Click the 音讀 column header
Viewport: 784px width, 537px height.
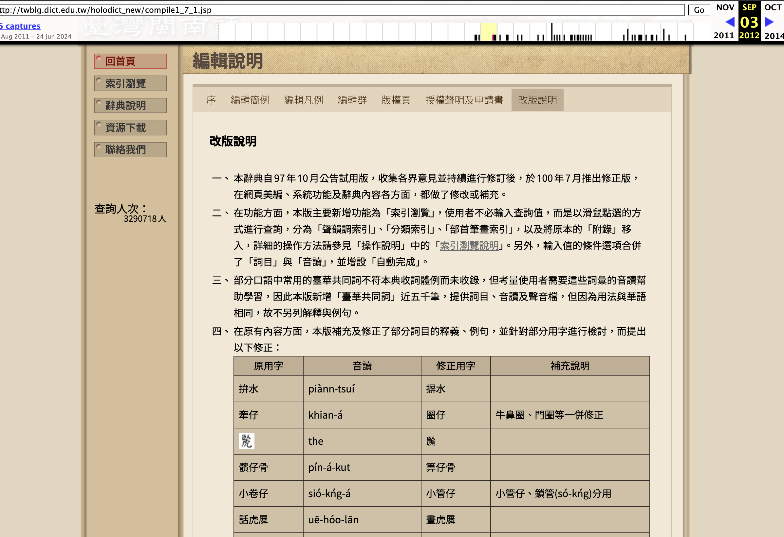[x=362, y=366]
